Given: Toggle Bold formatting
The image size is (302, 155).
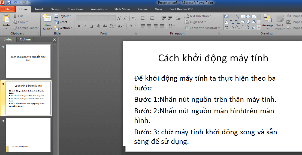Looking at the screenshot, I should pos(79,26).
